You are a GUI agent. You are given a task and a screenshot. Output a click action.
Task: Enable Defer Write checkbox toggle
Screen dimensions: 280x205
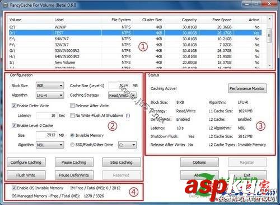(14, 106)
